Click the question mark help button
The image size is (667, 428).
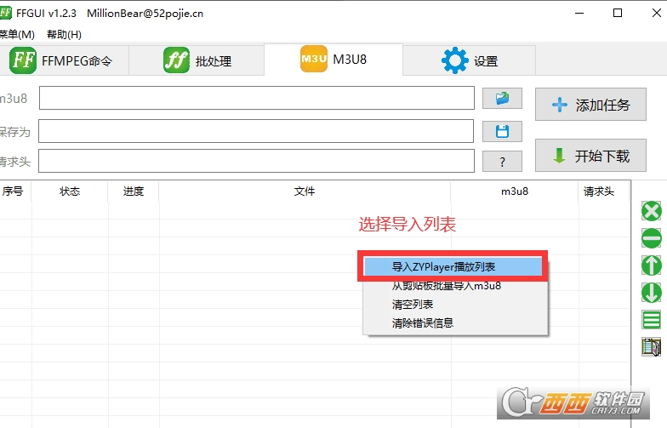click(x=502, y=162)
